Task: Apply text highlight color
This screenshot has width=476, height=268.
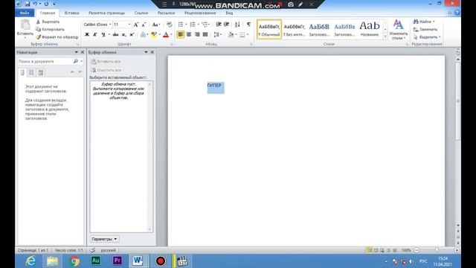Action: click(x=154, y=35)
